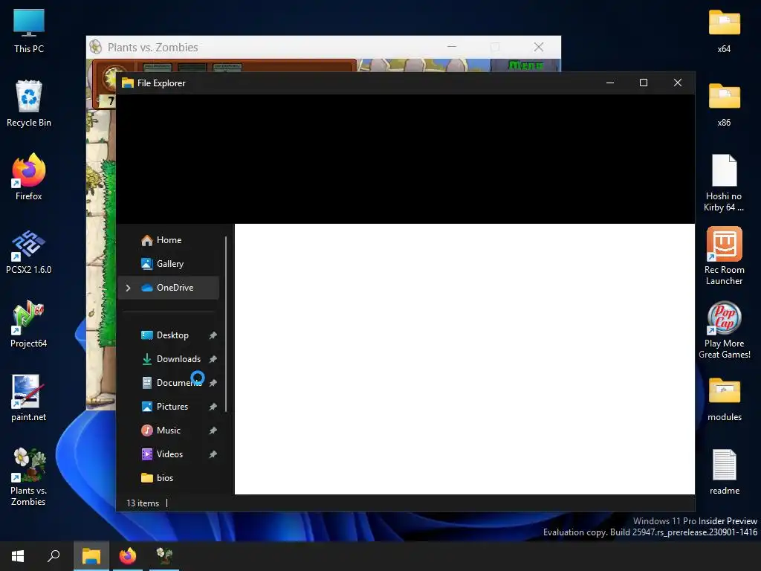Select This PC desktop icon
Viewport: 761px width, 571px height.
pos(29,31)
